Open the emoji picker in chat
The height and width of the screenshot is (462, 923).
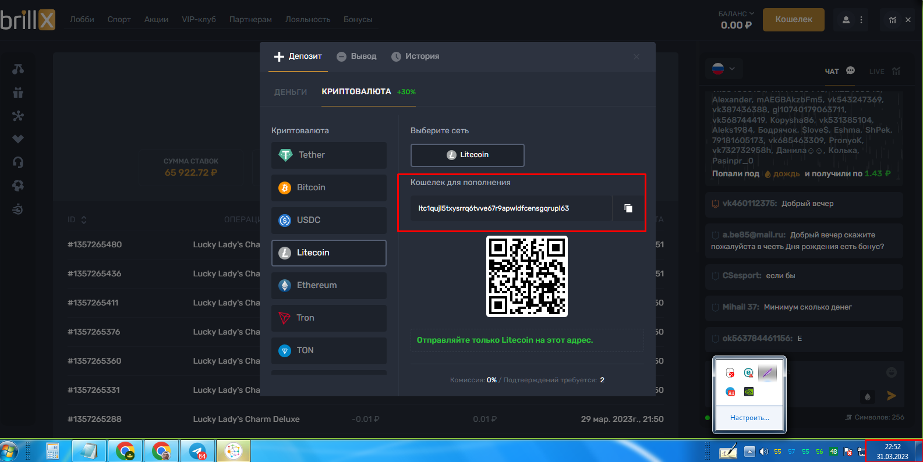[x=891, y=372]
